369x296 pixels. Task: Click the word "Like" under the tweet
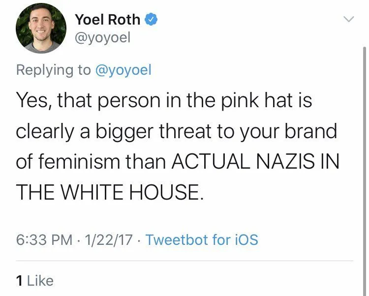point(40,281)
